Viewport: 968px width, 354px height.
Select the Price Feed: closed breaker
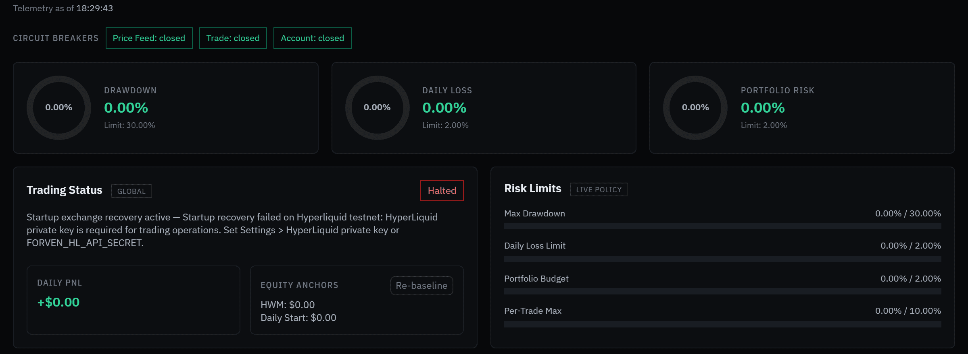[x=149, y=38]
